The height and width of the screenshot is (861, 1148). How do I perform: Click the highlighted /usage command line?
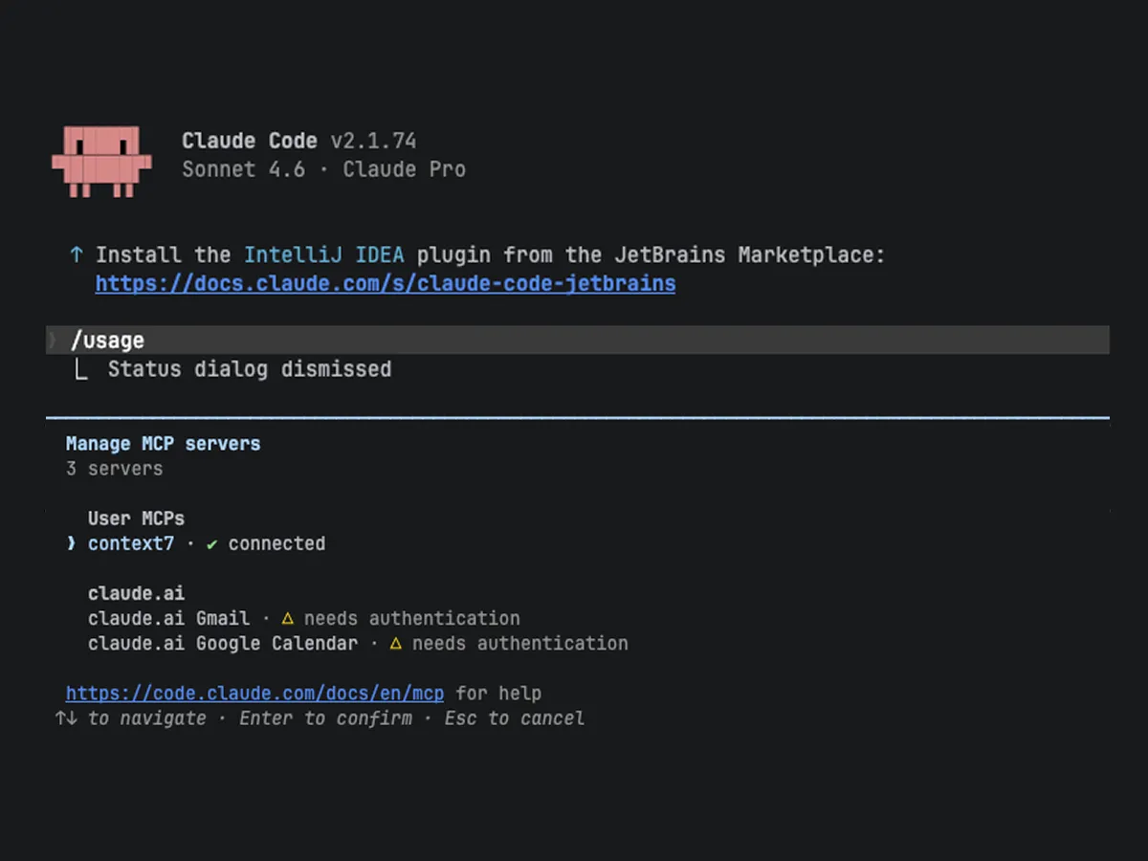(x=107, y=341)
